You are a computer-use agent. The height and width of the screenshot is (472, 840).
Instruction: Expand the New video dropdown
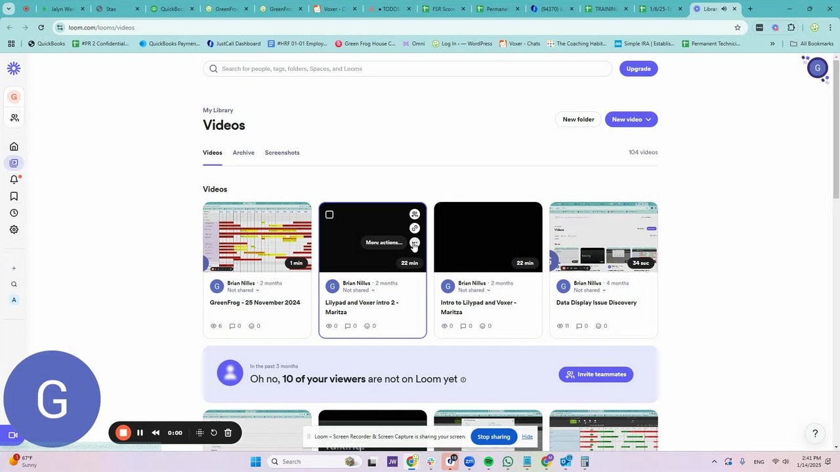click(648, 119)
